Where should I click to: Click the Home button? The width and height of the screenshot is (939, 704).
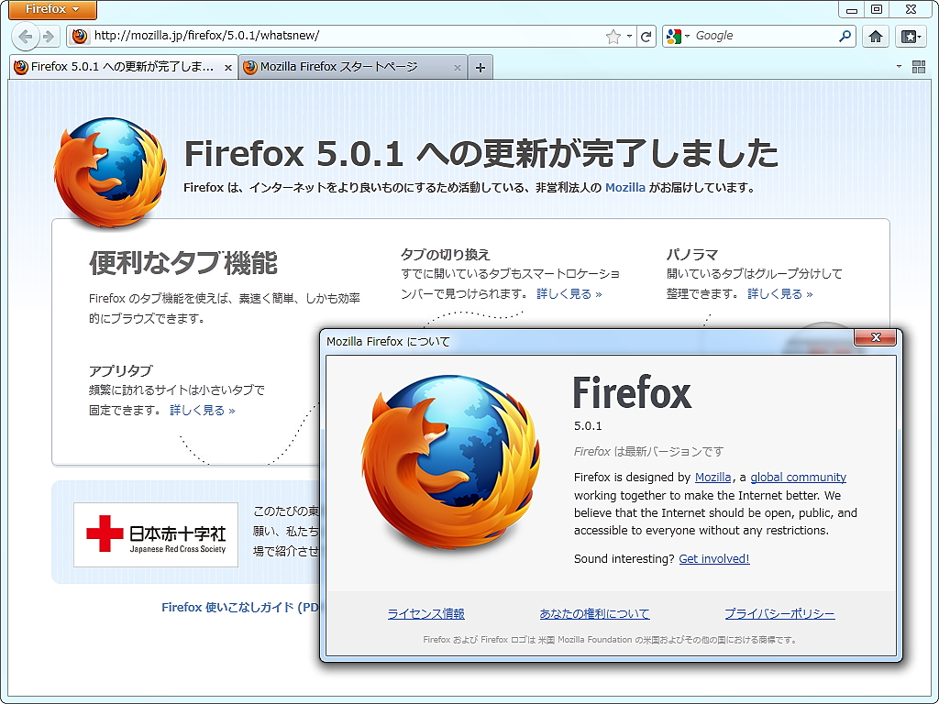pyautogui.click(x=876, y=36)
